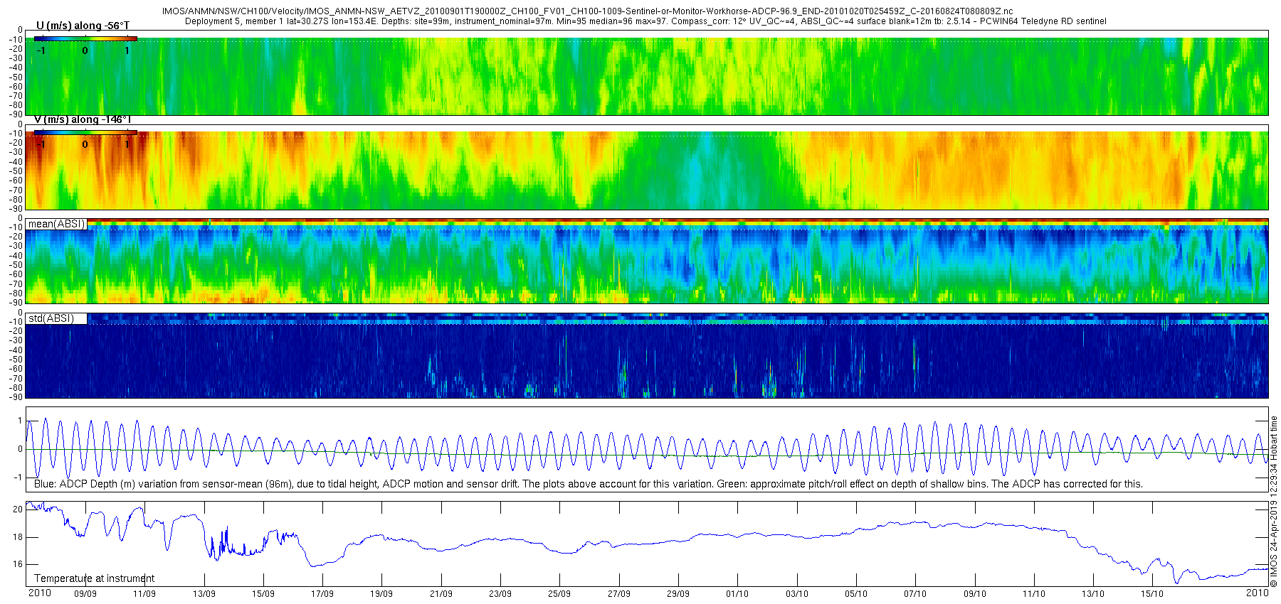
Task: Click the '20' tick on temperature axis
Action: click(x=18, y=509)
